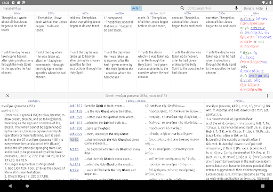Open the Act 1:5 verse link

pyautogui.click(x=74, y=149)
